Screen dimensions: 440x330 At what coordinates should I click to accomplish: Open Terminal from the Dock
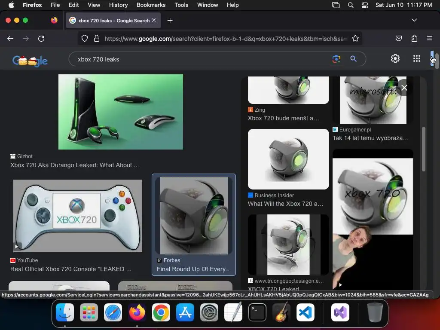[257, 312]
